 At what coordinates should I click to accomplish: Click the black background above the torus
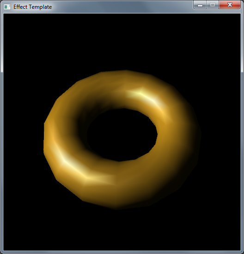click(122, 41)
